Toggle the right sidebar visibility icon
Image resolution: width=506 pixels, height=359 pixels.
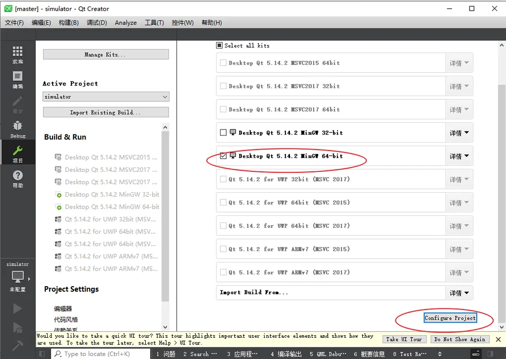click(490, 354)
